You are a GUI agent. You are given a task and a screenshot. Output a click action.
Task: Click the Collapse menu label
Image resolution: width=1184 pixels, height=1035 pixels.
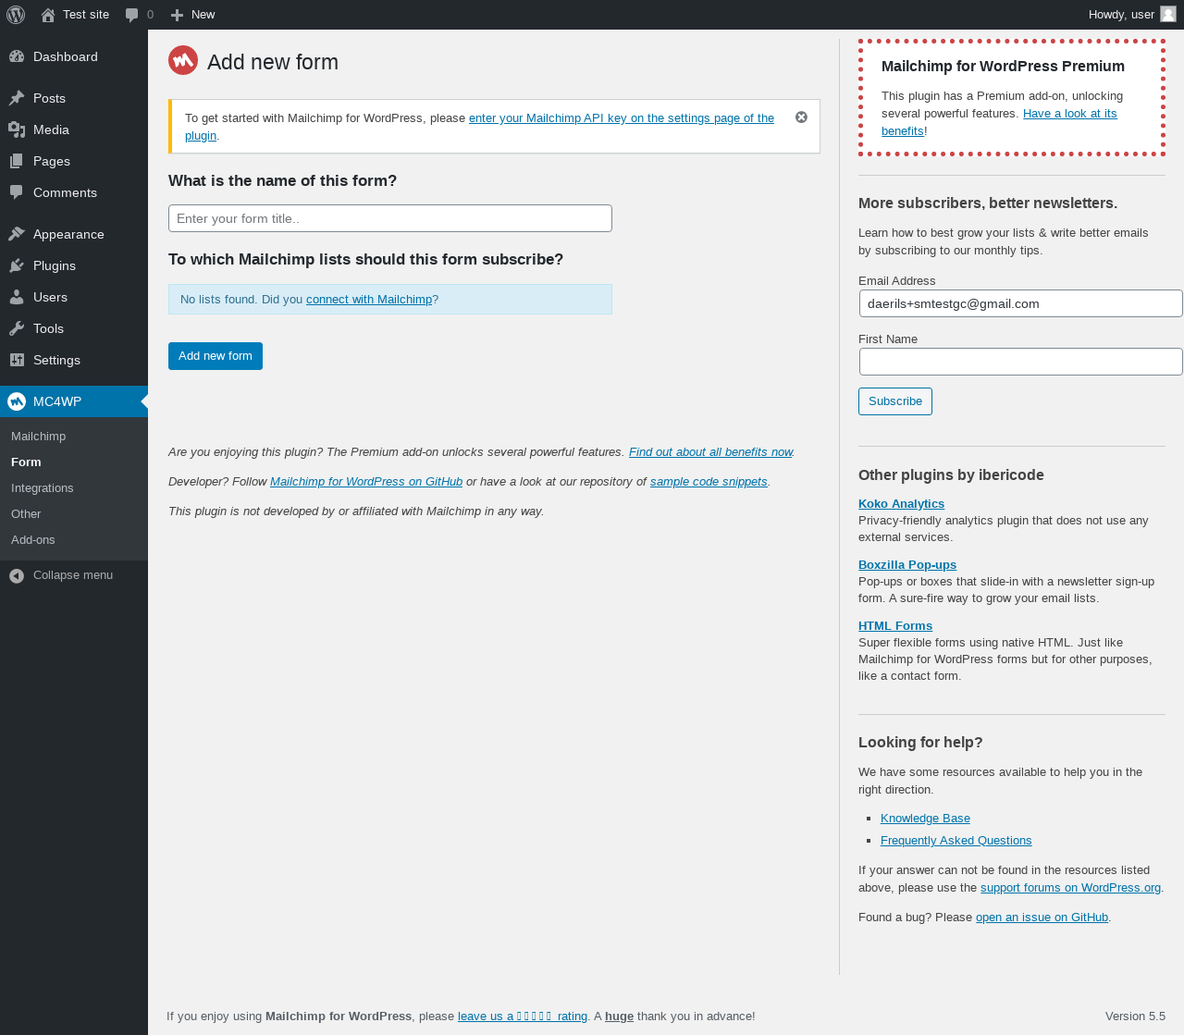point(73,575)
